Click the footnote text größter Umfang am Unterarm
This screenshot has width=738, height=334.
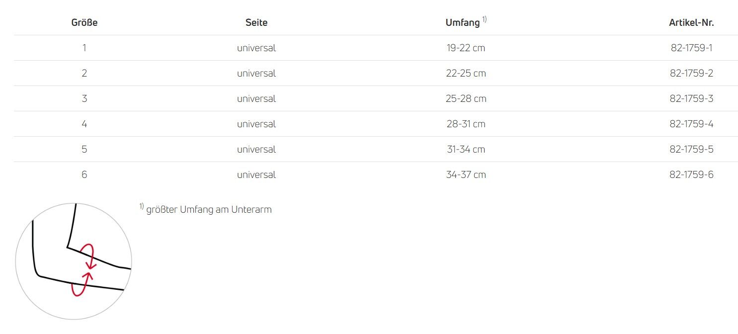tap(209, 210)
